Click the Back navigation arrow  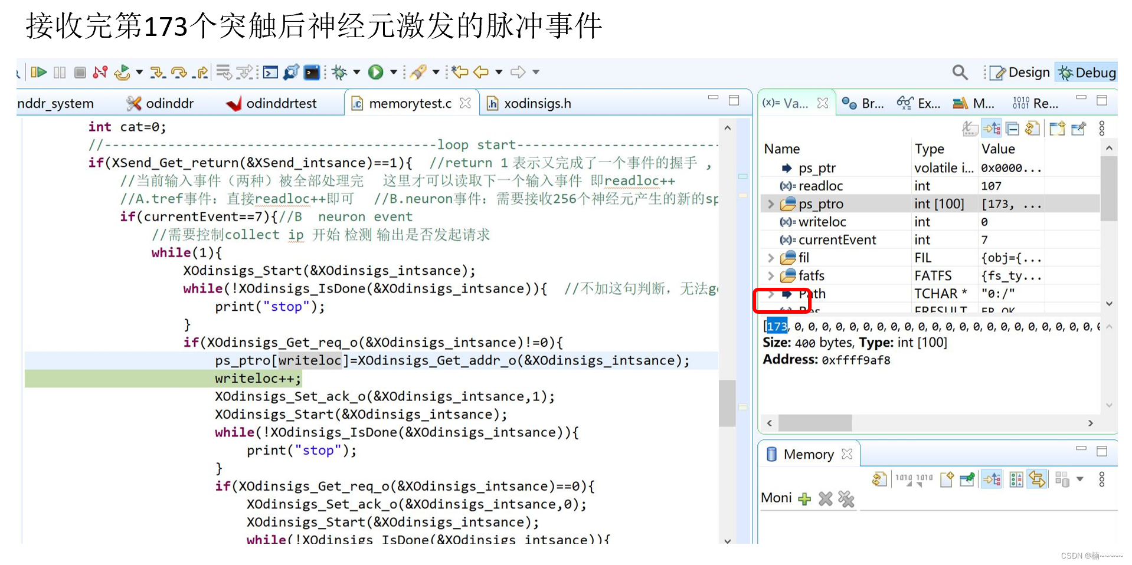pyautogui.click(x=481, y=72)
